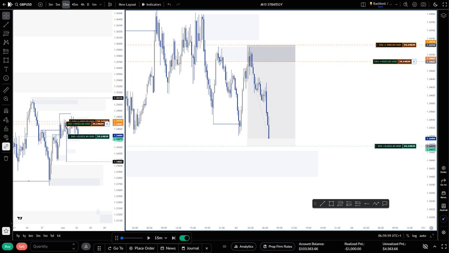Image resolution: width=449 pixels, height=253 pixels.
Task: Open the News panel on right sidebar
Action: [443, 195]
